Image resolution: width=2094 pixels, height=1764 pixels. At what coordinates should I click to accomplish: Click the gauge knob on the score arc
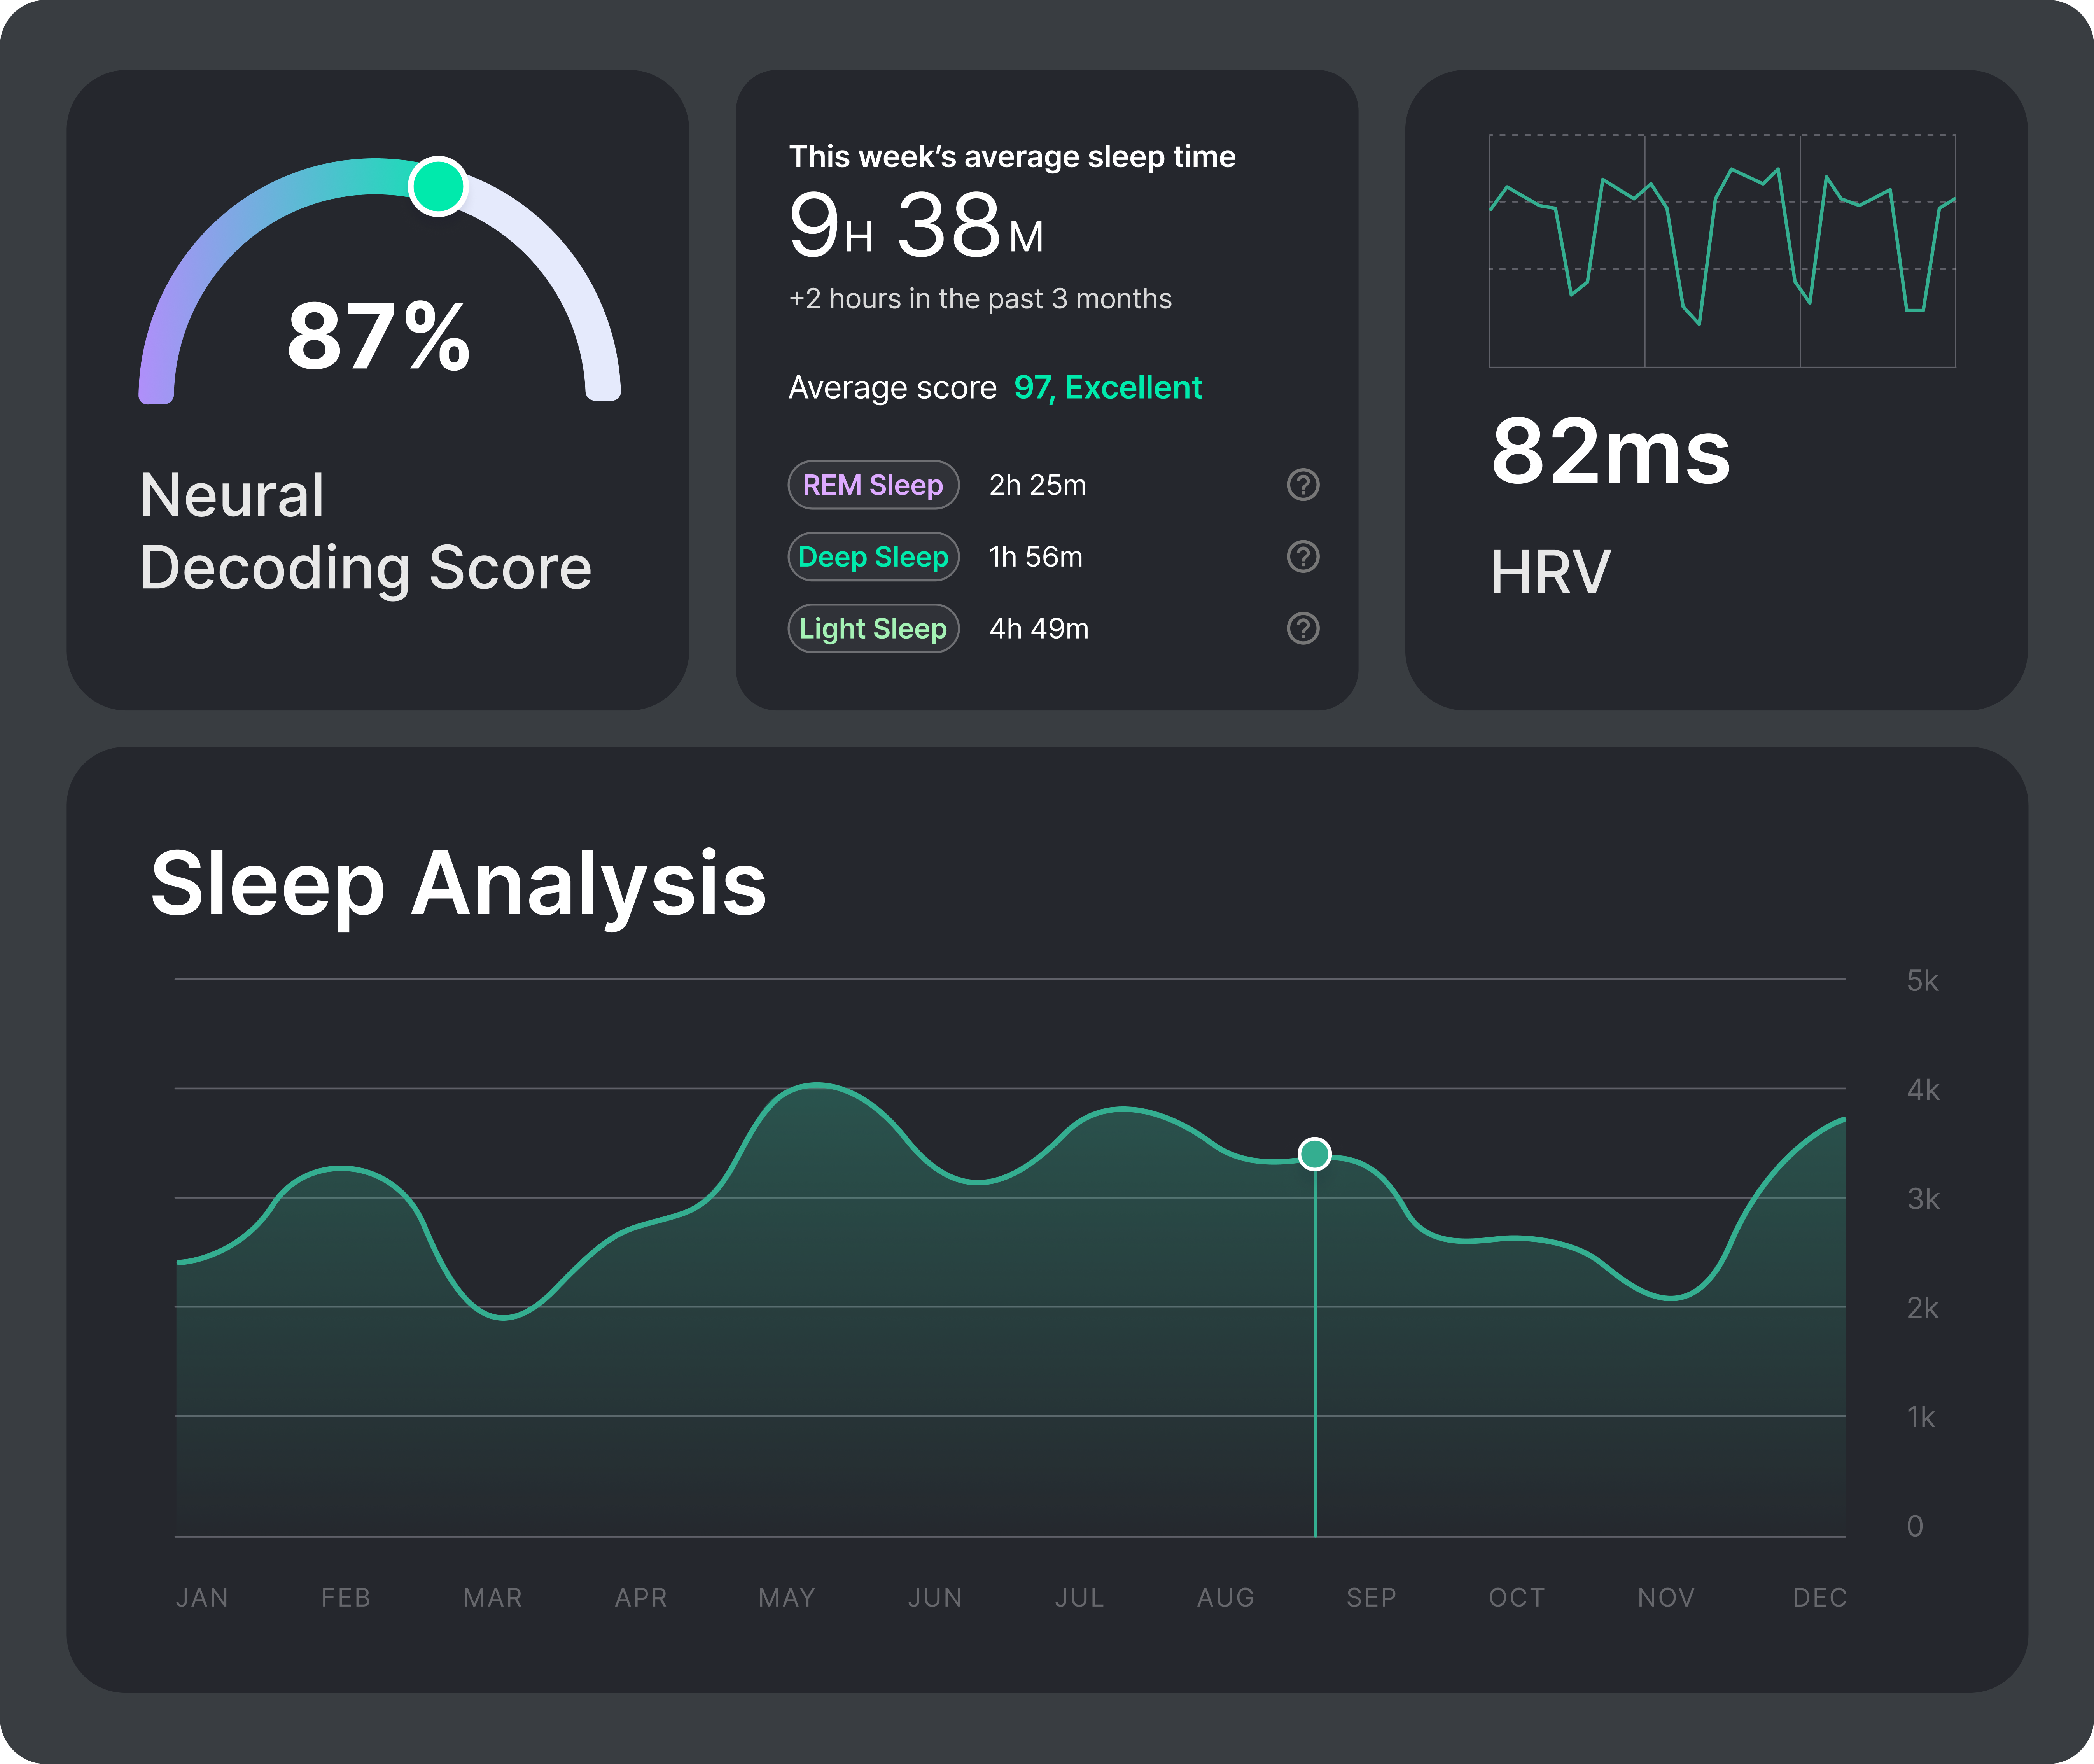437,186
